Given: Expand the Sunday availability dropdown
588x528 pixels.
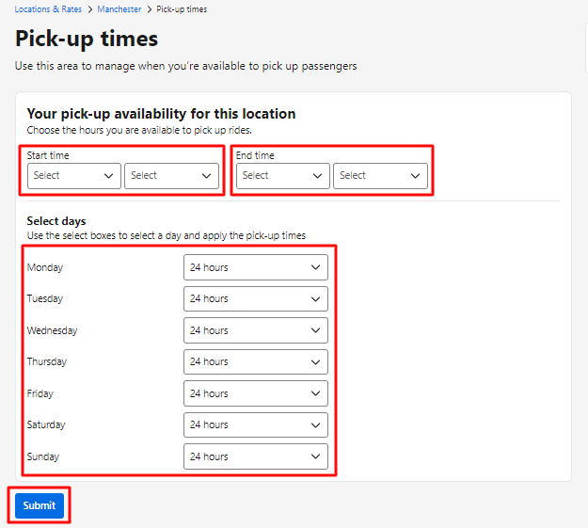Looking at the screenshot, I should click(256, 456).
